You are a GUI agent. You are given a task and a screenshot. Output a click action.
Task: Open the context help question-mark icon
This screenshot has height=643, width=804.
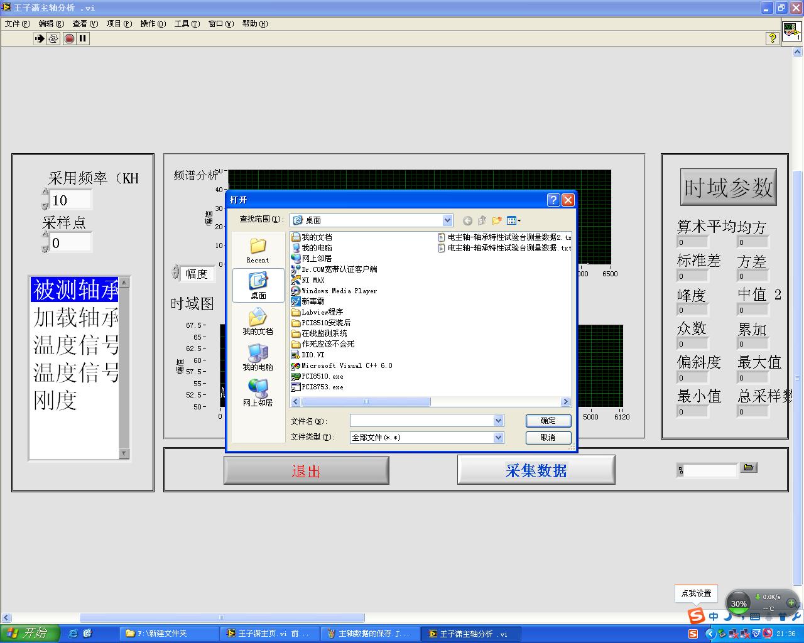click(773, 38)
